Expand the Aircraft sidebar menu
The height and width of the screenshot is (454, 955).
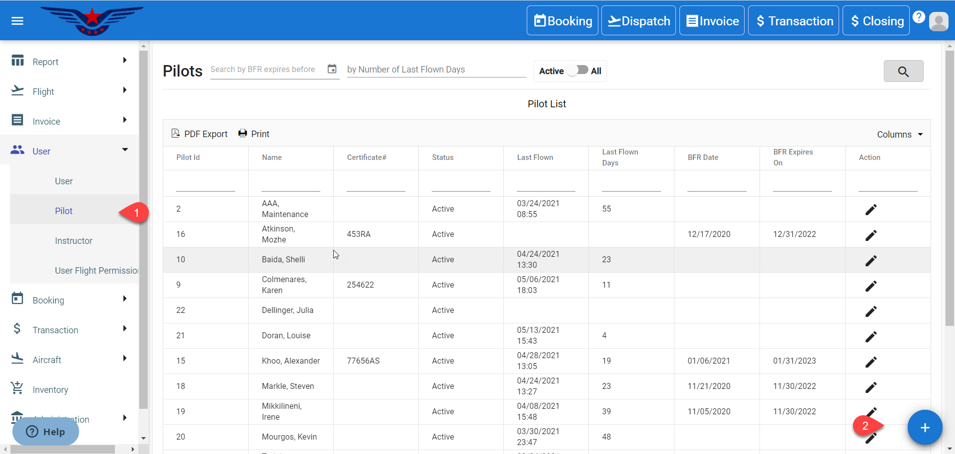[70, 360]
